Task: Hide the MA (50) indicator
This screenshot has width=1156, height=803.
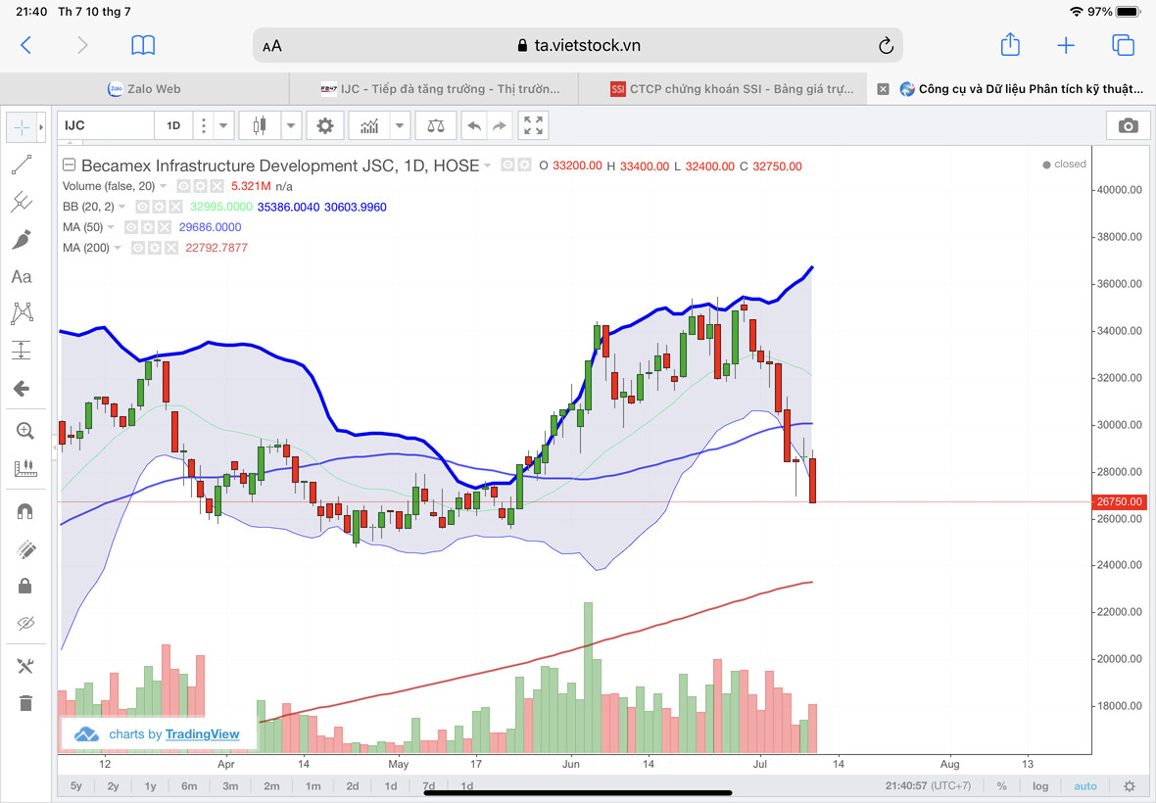Action: 131,227
